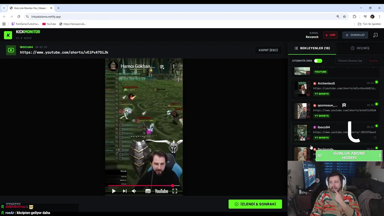Click the V3.0 QUEUE version label
The image size is (384, 216).
pyautogui.click(x=24, y=38)
